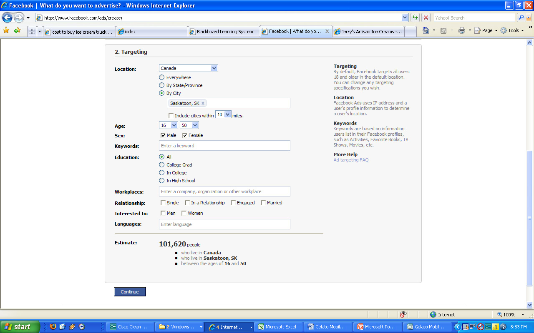Open minimum age 16 dropdown
This screenshot has height=333, width=534.
[169, 125]
